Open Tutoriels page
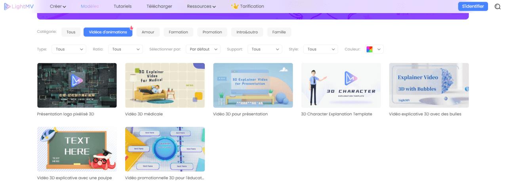The width and height of the screenshot is (507, 195). (122, 6)
